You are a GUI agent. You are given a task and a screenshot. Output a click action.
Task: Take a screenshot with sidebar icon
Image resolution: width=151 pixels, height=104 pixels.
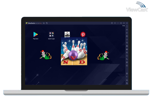click(127, 53)
